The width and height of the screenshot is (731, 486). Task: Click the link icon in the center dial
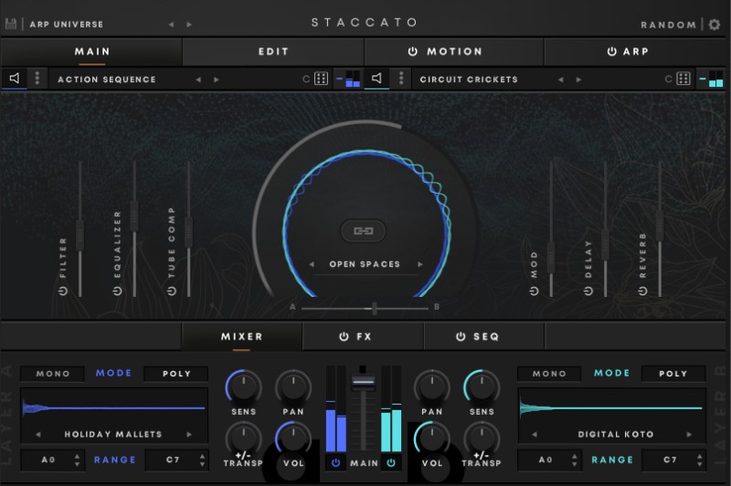coord(364,230)
